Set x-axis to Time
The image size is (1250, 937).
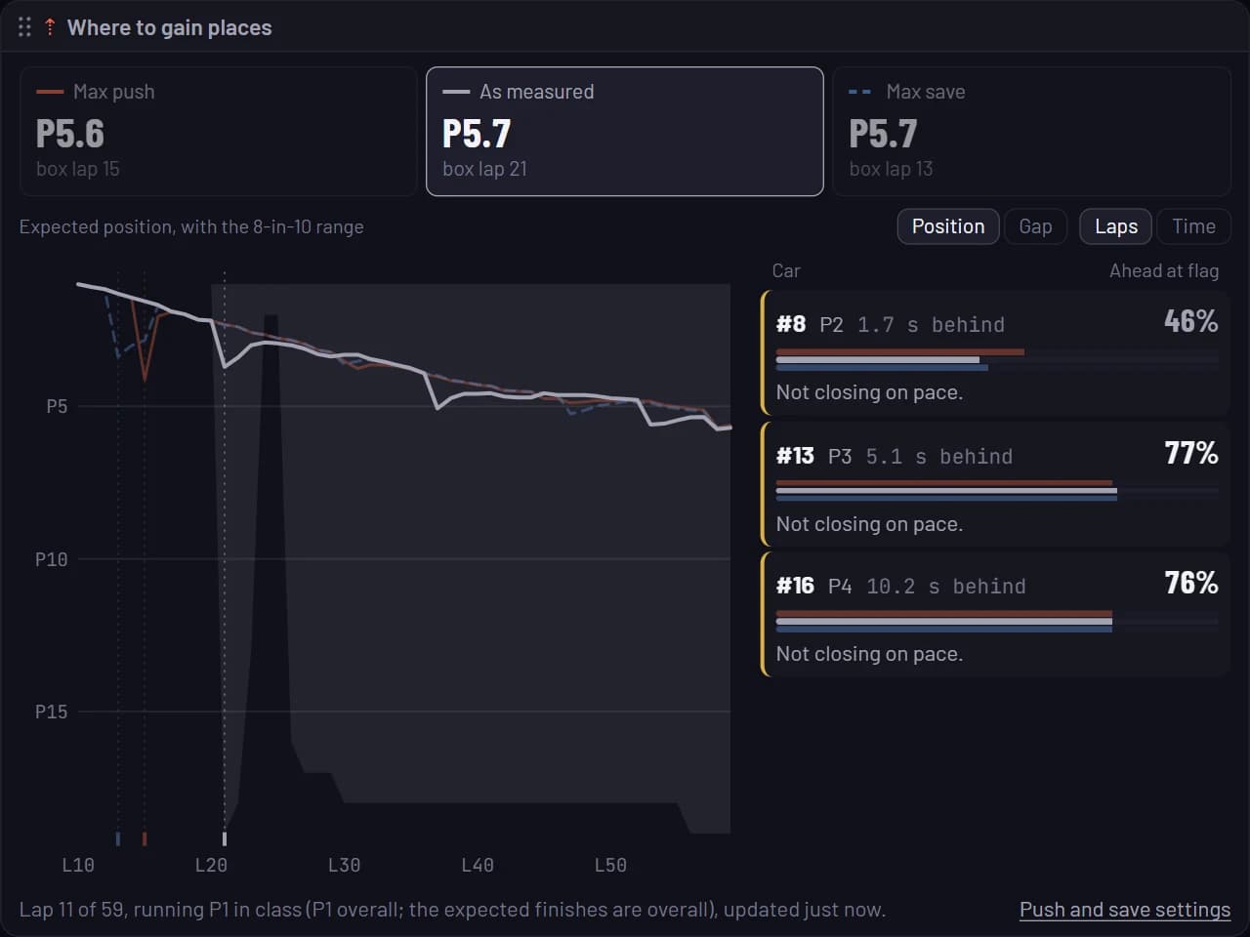click(1193, 226)
